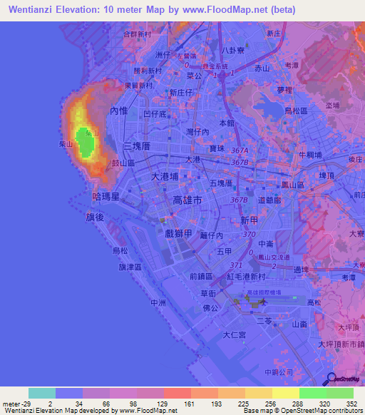Click the legend value 'meter -29'

tap(16, 404)
